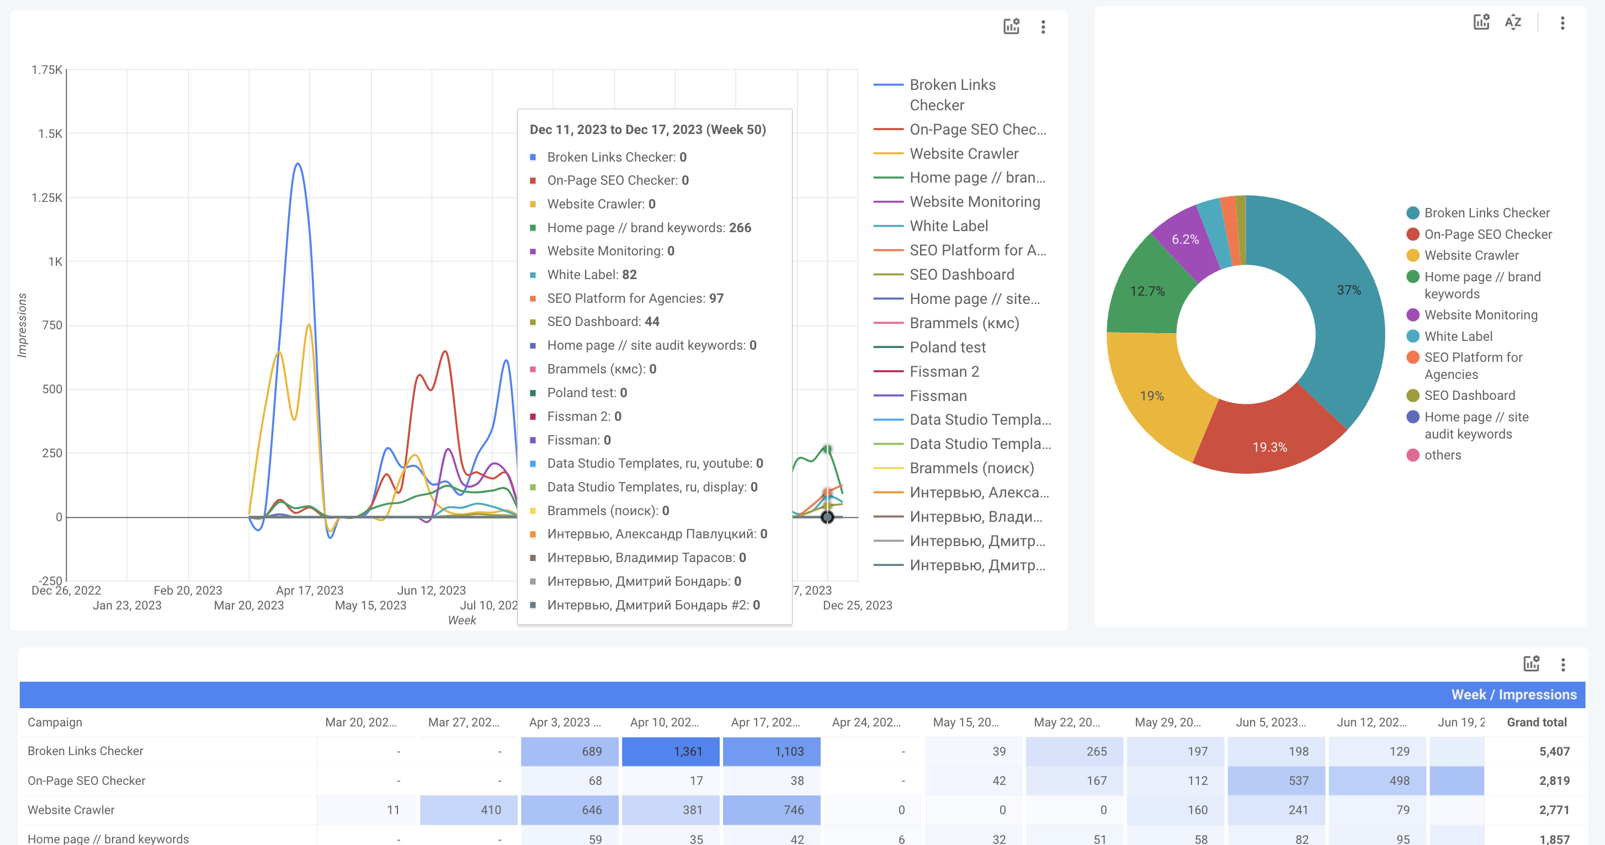Open chart options on line chart
This screenshot has width=1605, height=845.
pos(1011,26)
